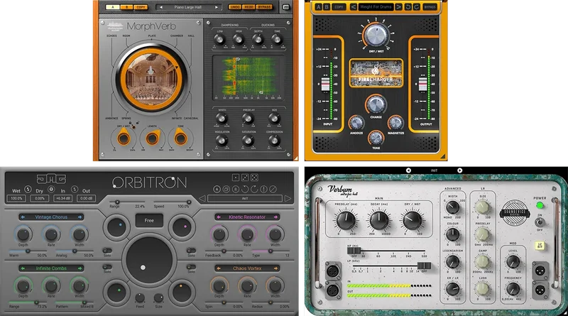Click the B button in Firecharger

point(327,7)
